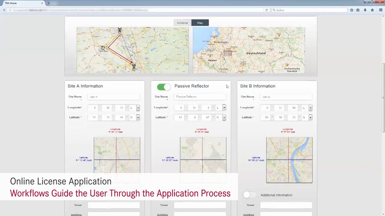Edit Site B site name field
This screenshot has width=385, height=216.
pos(286,97)
